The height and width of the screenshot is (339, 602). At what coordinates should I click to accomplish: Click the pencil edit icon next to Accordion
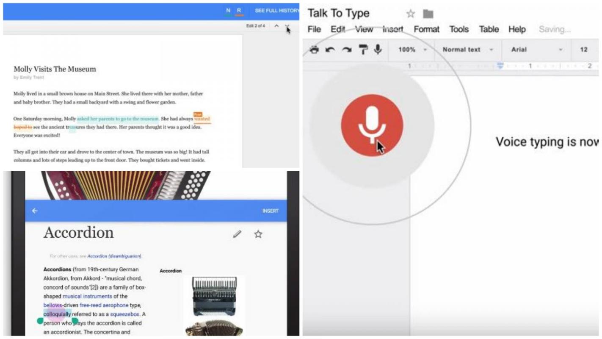(237, 234)
